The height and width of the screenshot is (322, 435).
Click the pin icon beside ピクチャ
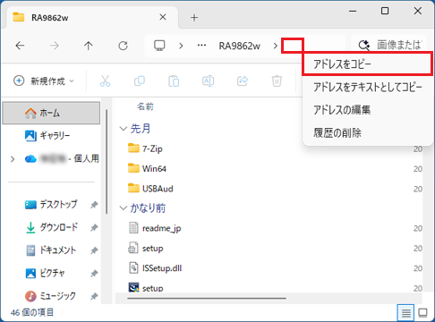pos(94,274)
